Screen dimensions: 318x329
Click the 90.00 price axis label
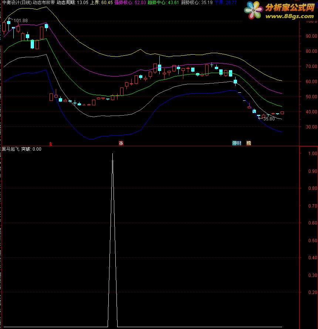[311, 36]
